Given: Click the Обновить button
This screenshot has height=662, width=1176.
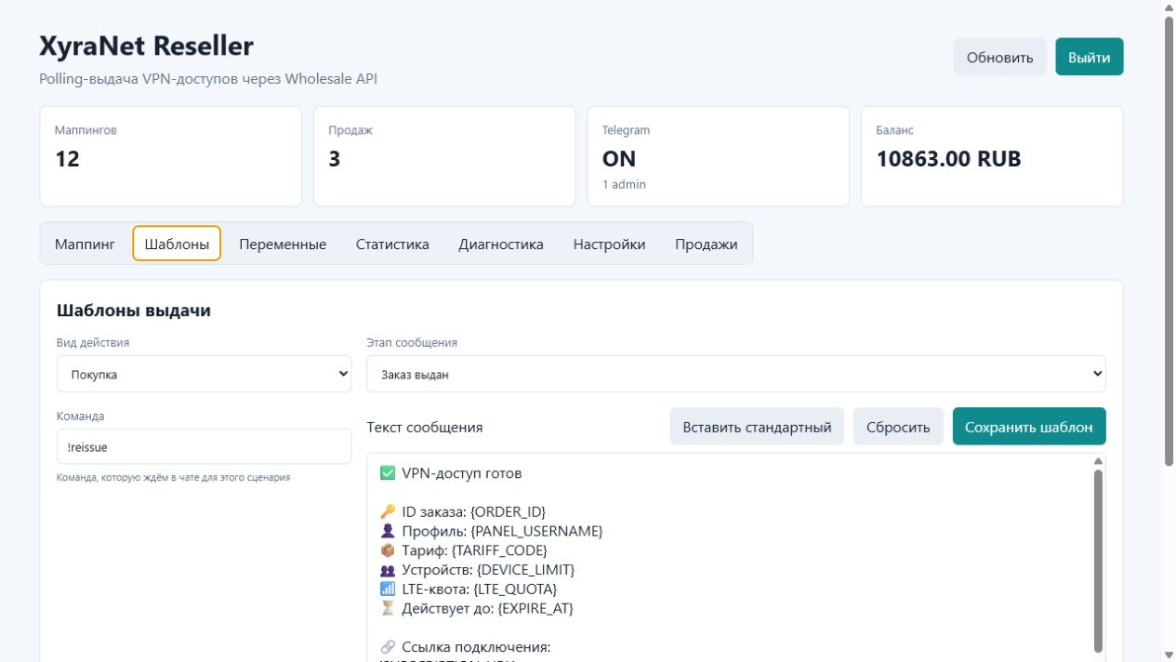Looking at the screenshot, I should pos(999,57).
